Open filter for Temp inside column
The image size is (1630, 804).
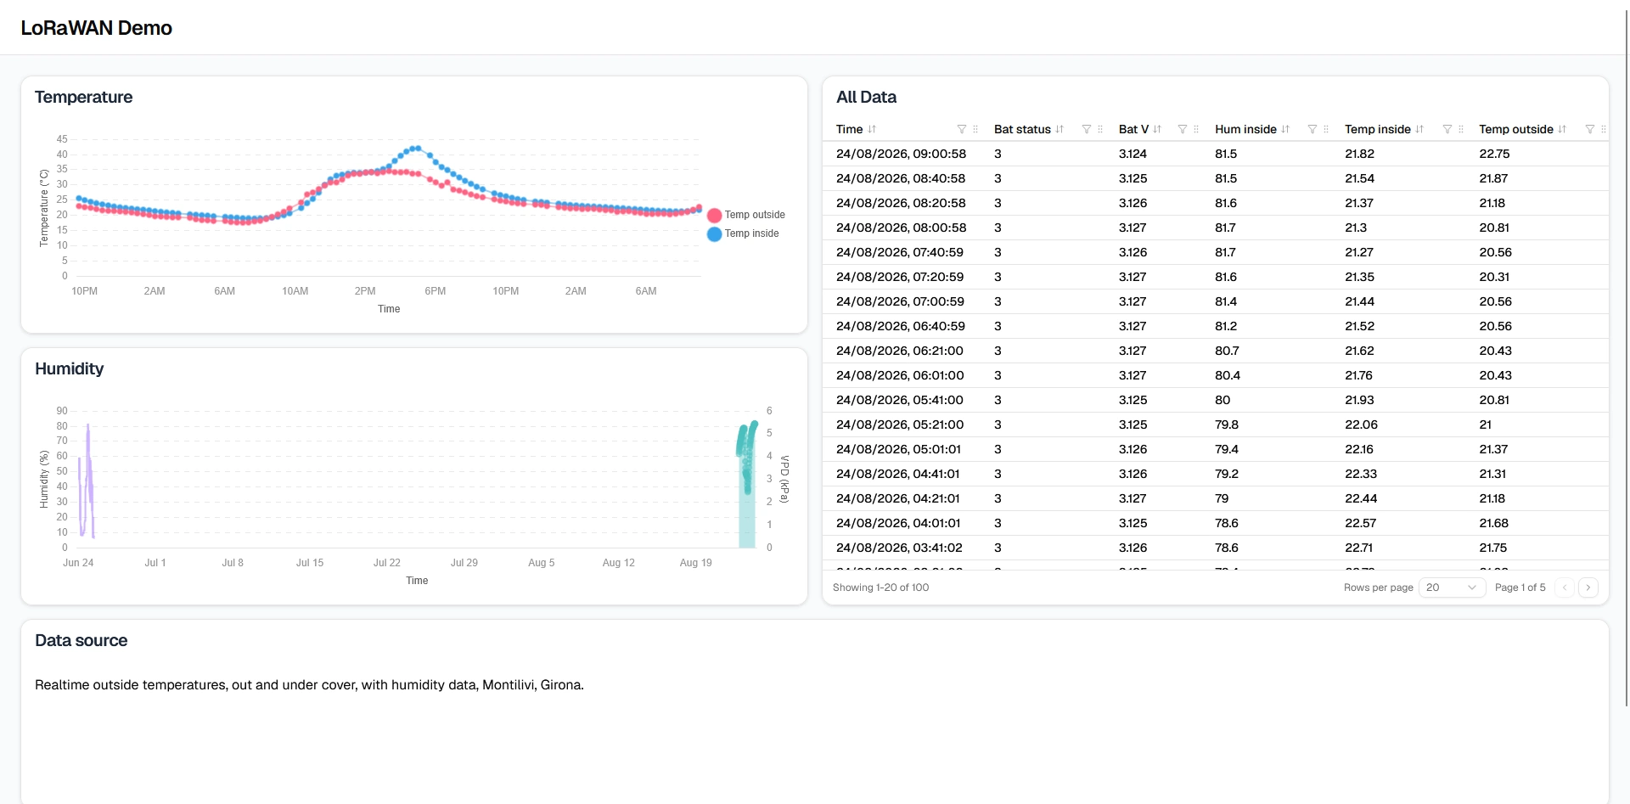[x=1447, y=129]
